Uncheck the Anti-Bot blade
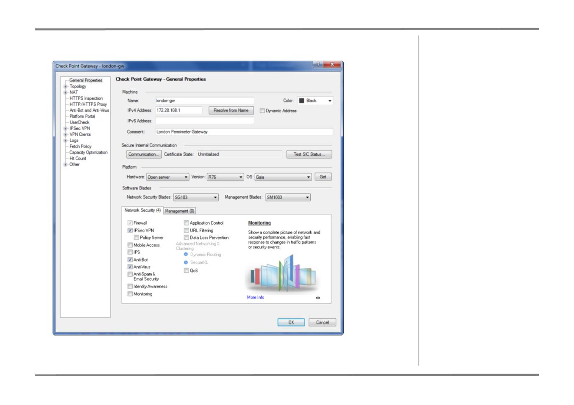574x405 pixels. click(x=130, y=260)
